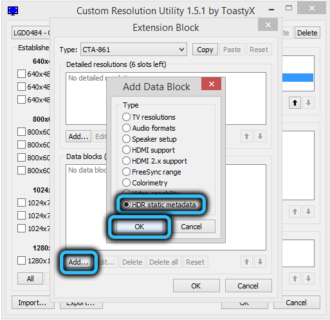Select FreeSync range radio button
Image resolution: width=330 pixels, height=320 pixels.
pos(126,172)
